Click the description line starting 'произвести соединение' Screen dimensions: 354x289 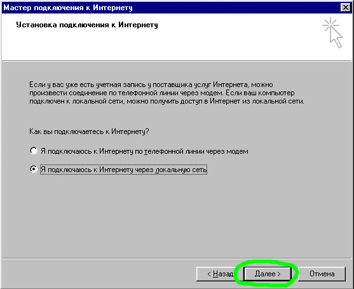(x=162, y=93)
